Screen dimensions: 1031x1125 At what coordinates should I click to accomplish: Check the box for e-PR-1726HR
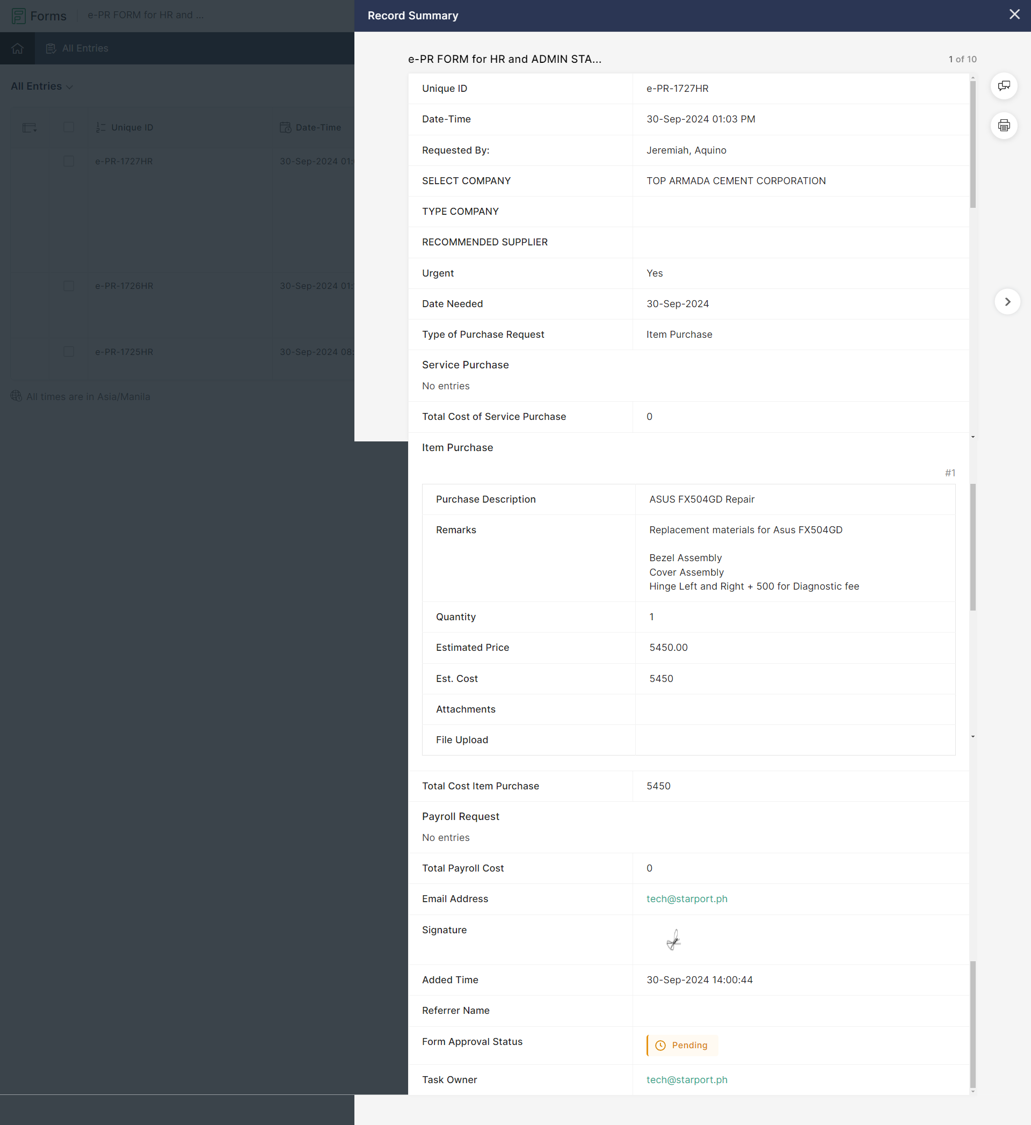[x=69, y=286]
